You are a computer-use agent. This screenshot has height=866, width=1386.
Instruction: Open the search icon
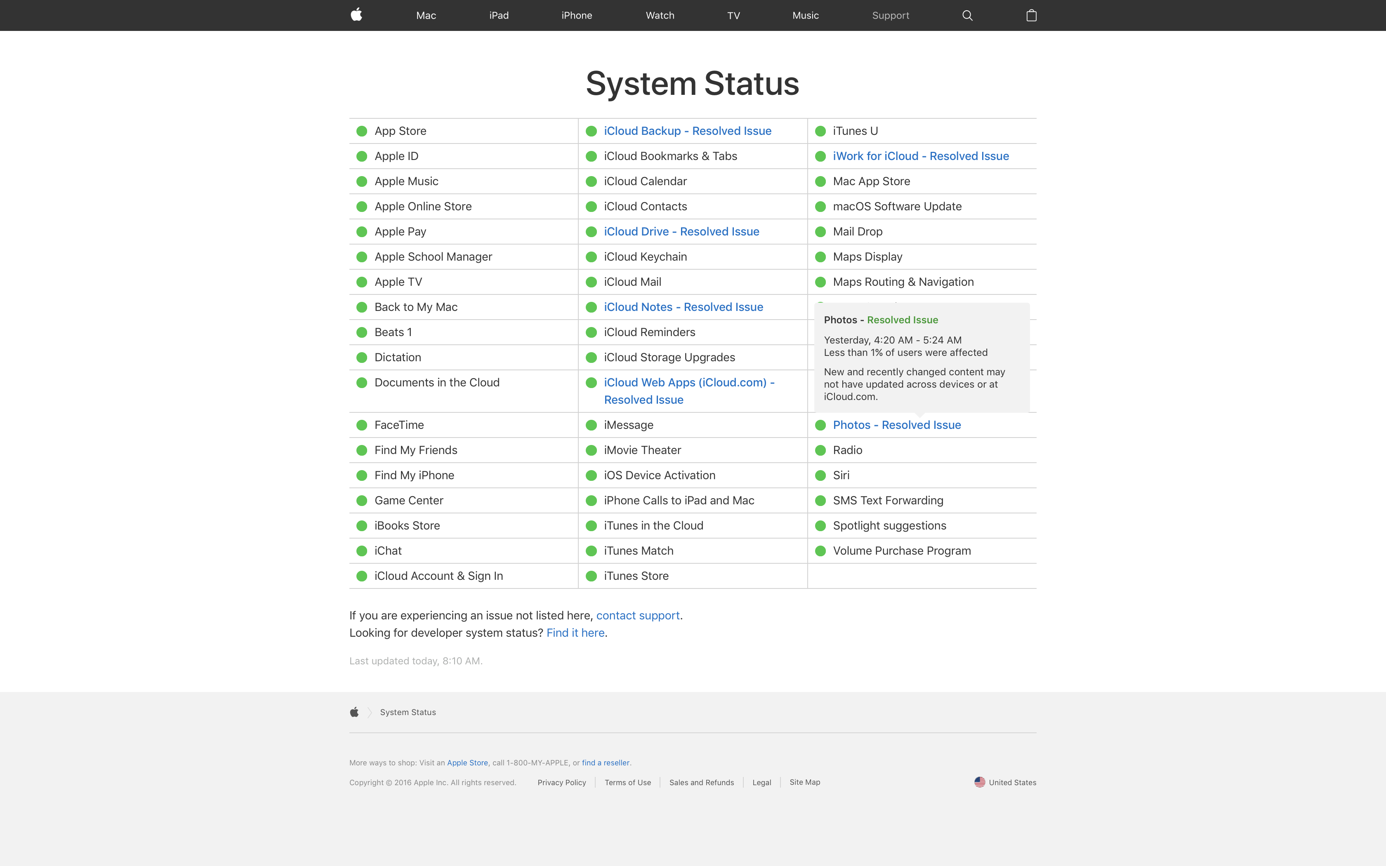[967, 16]
